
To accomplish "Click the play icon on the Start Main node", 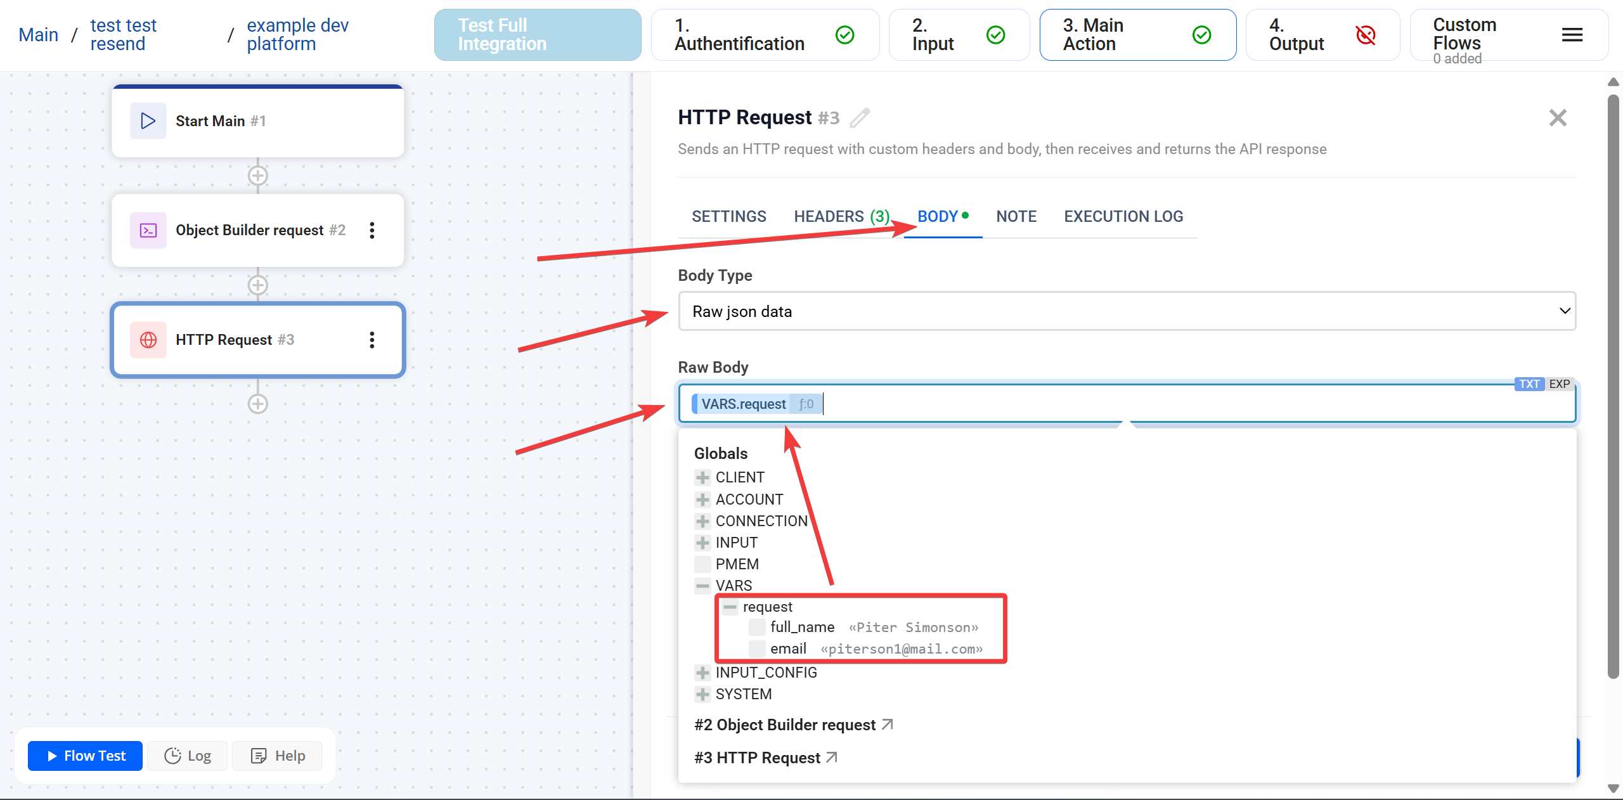I will [x=147, y=120].
